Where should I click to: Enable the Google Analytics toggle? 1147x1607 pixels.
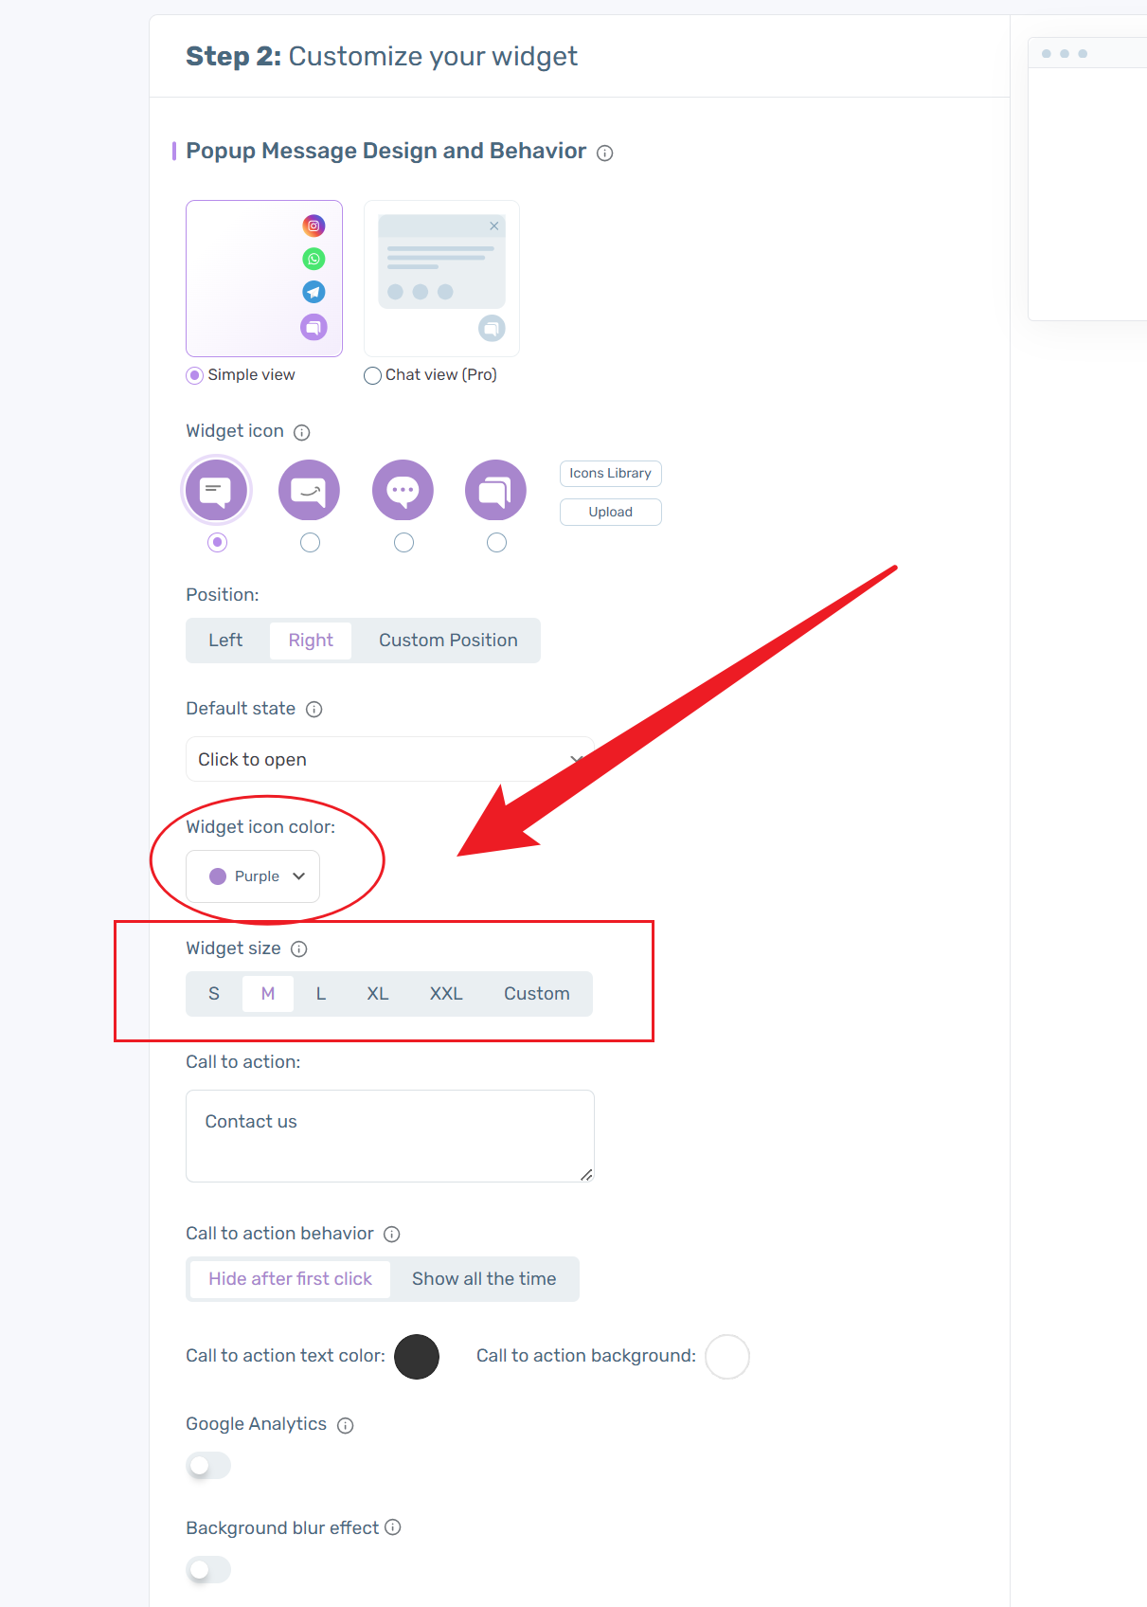(208, 1465)
